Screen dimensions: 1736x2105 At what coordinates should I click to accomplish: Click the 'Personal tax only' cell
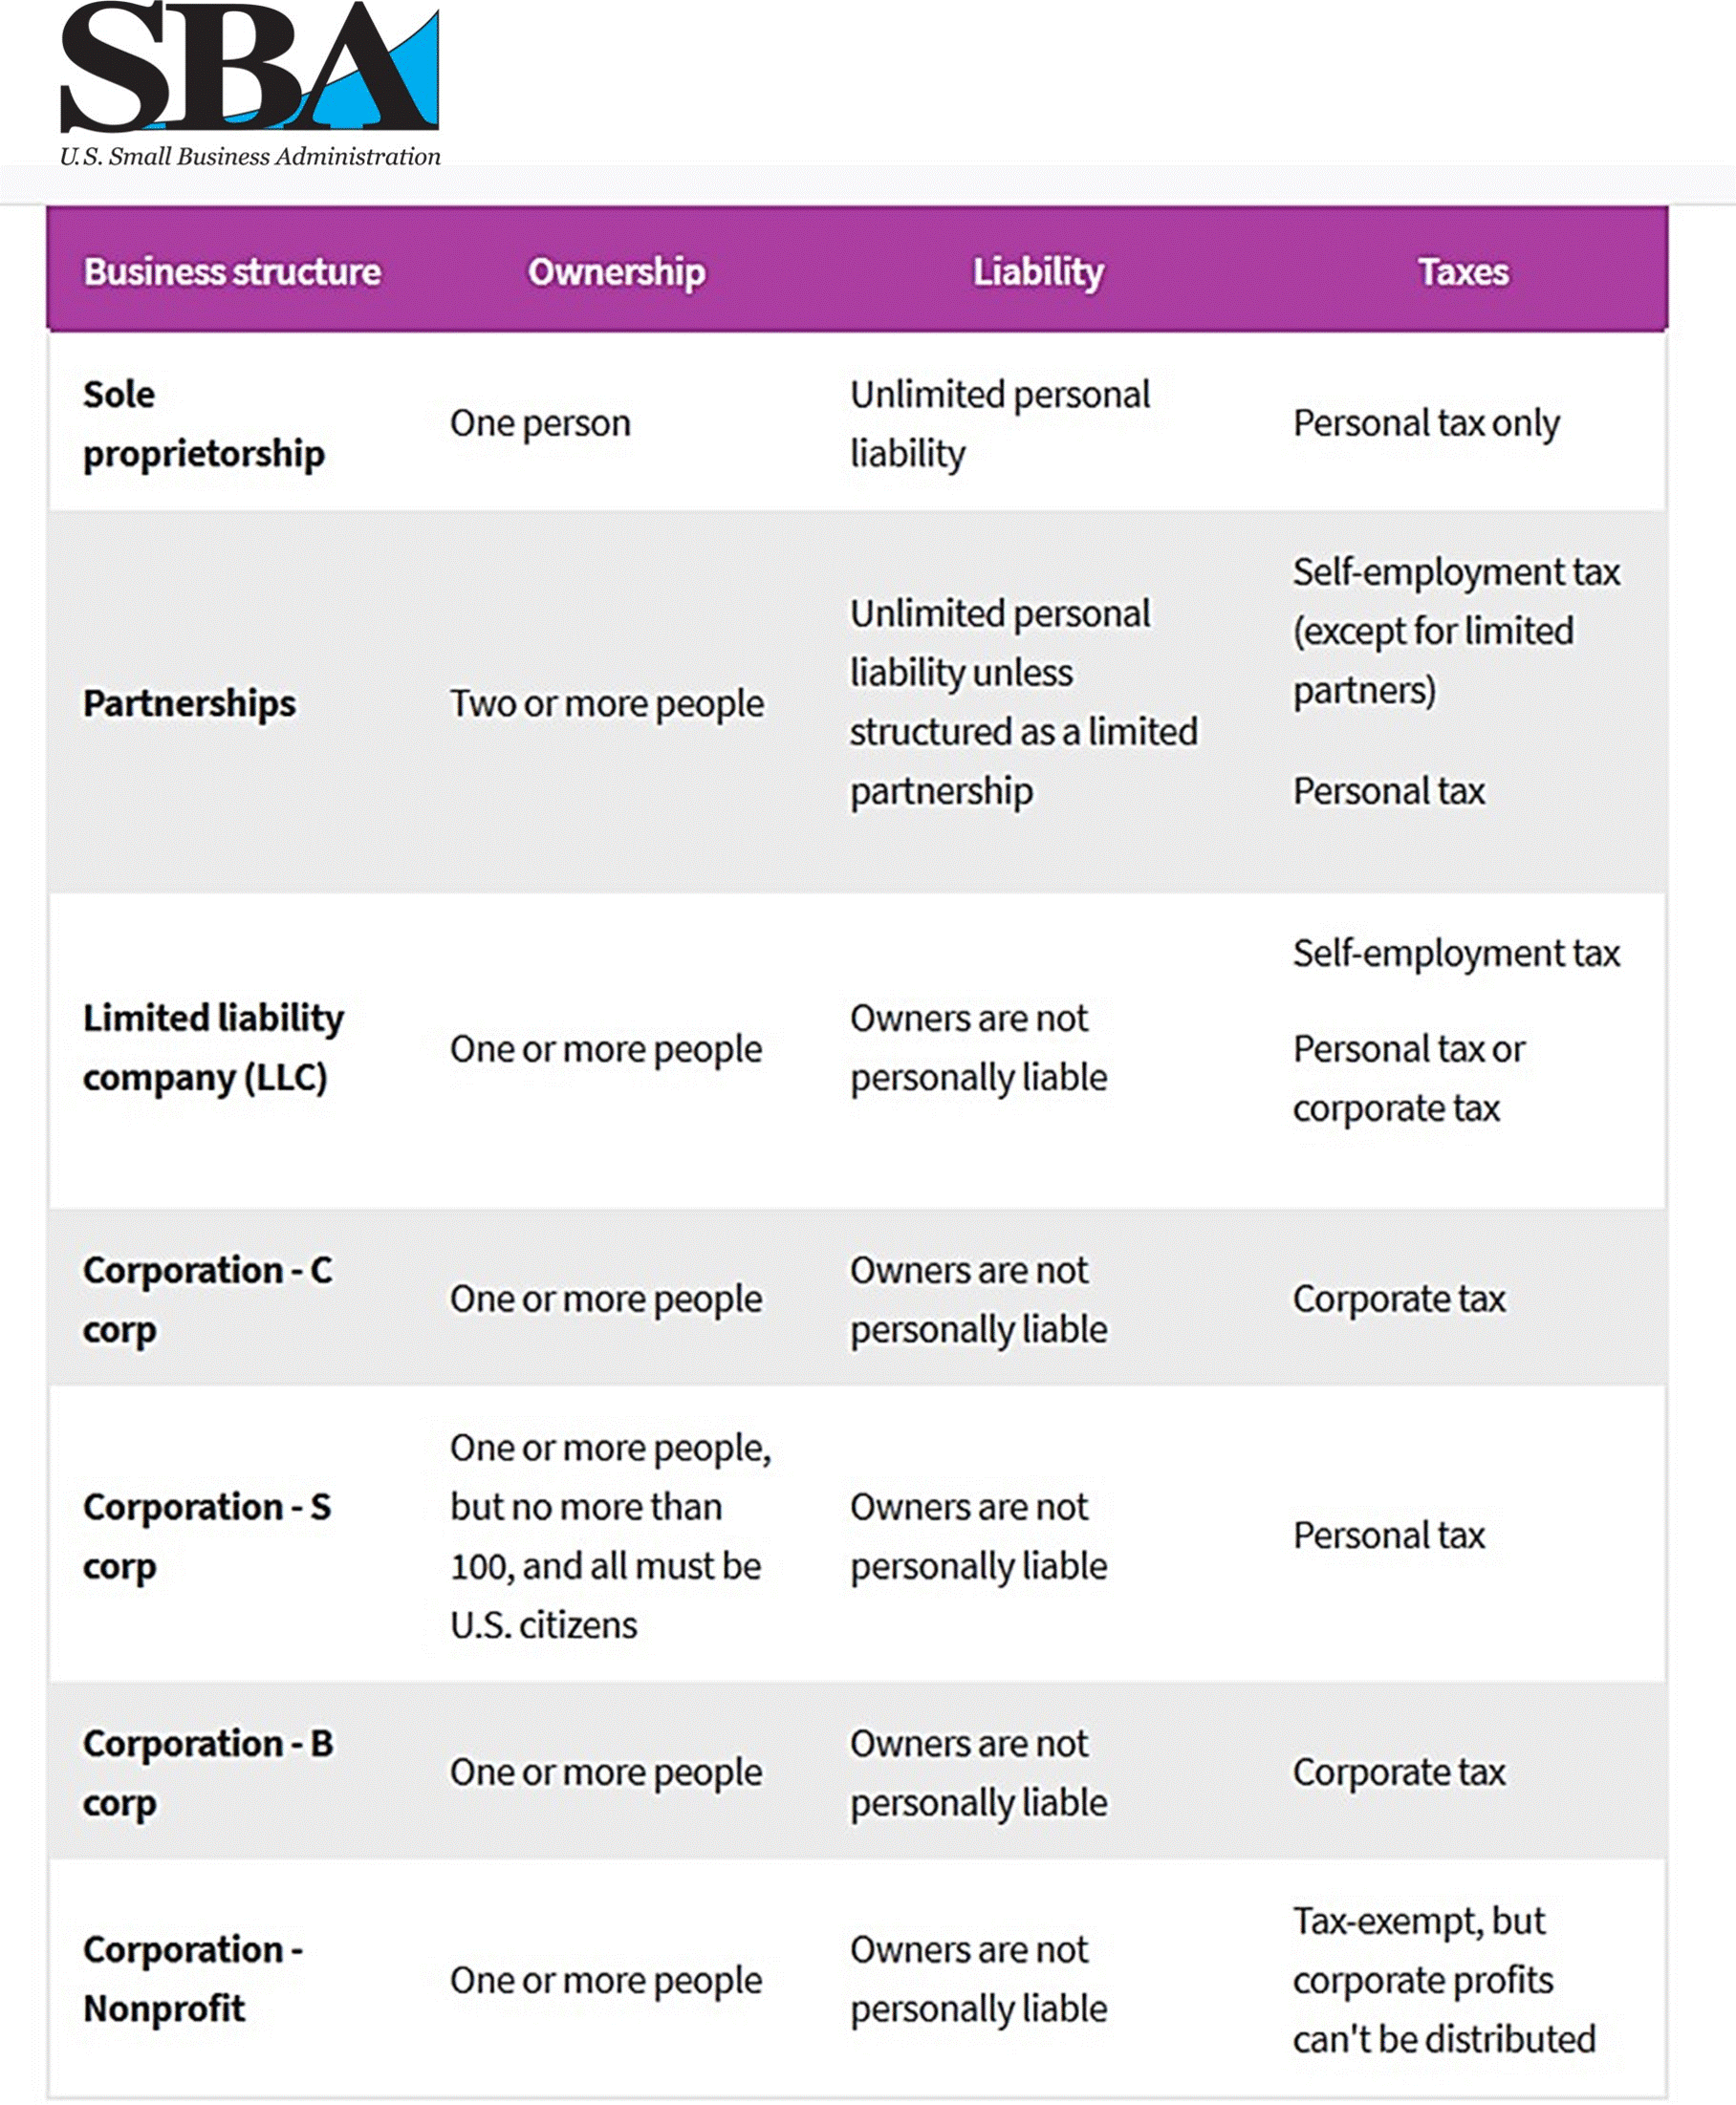click(x=1426, y=424)
